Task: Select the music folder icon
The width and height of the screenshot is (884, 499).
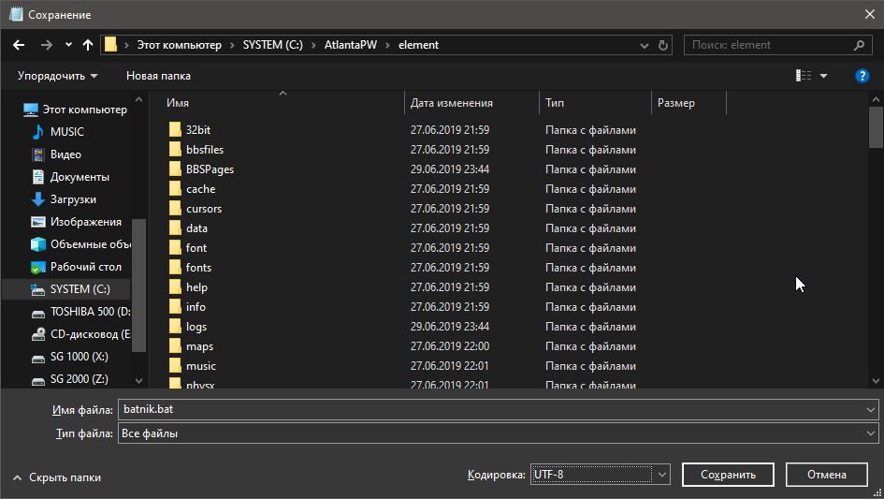Action: point(175,366)
